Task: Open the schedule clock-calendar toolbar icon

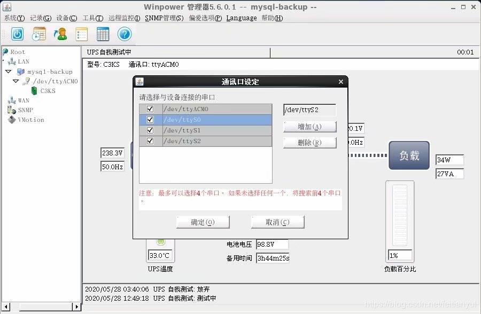Action: [38, 34]
